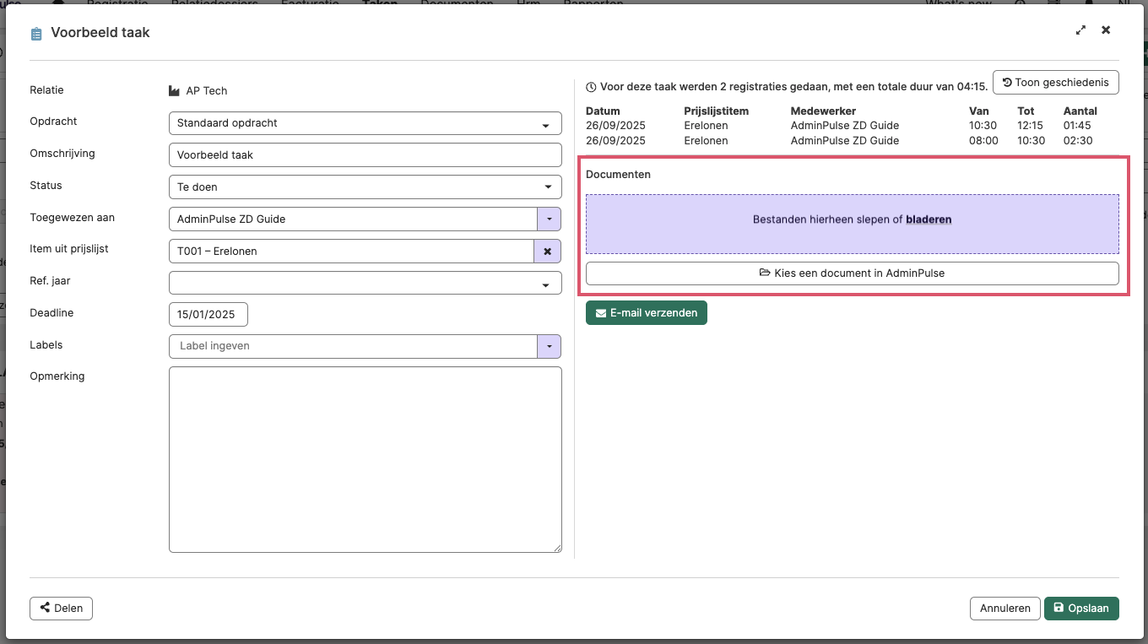Select the Aantal column header
Viewport: 1148px width, 644px height.
coord(1080,111)
